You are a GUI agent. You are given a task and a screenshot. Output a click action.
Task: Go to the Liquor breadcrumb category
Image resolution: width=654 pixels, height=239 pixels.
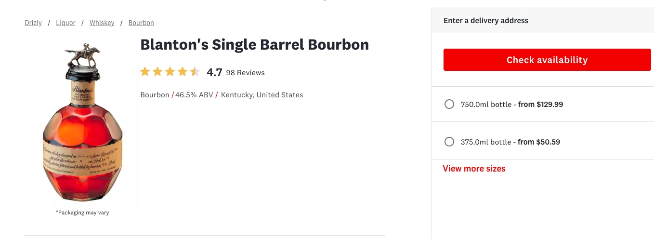coord(65,23)
